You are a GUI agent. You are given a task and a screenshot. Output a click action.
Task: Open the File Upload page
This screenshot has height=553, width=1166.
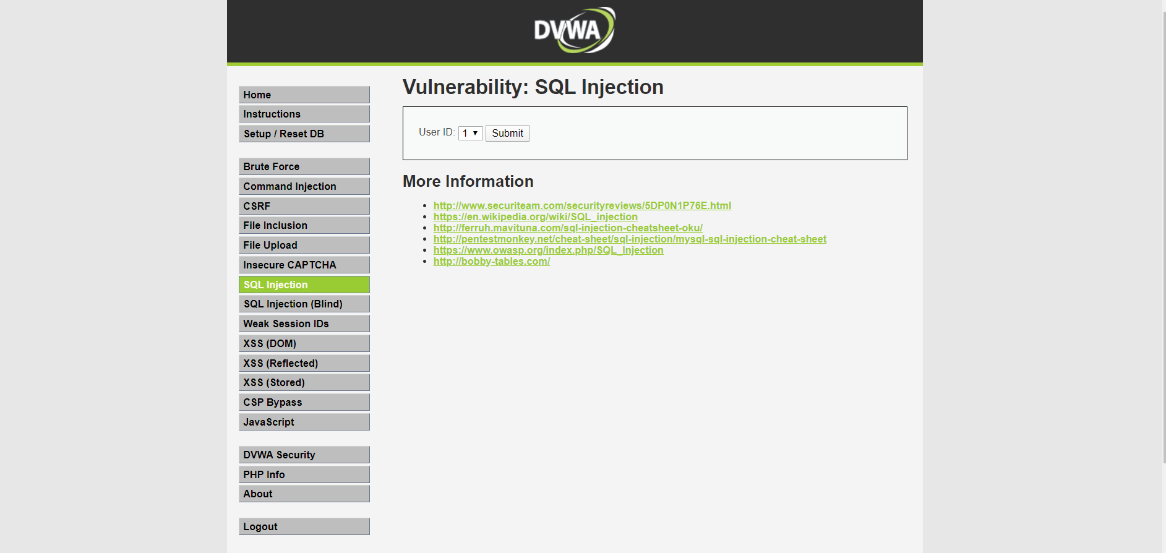coord(304,245)
